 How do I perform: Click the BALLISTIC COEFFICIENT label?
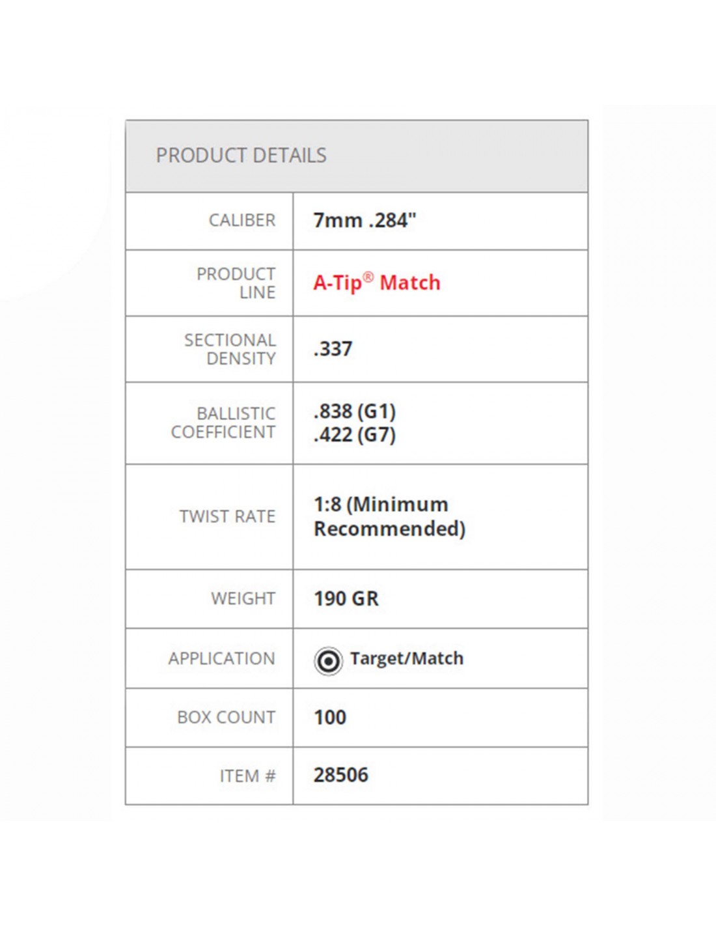223,423
